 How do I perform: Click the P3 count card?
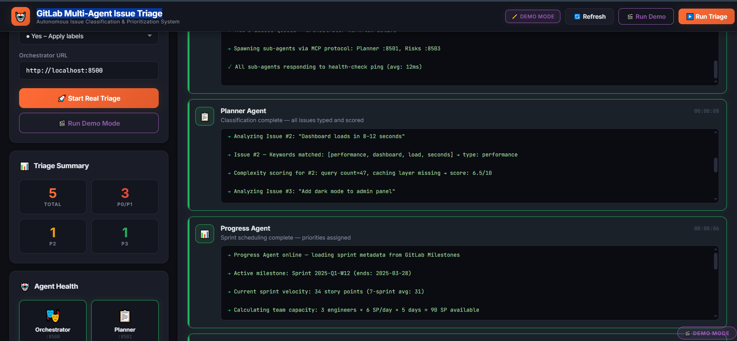tap(125, 236)
